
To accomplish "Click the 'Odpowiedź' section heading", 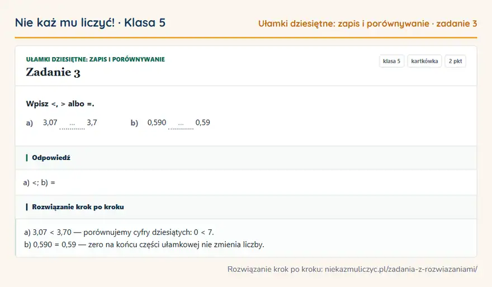I will click(51, 158).
